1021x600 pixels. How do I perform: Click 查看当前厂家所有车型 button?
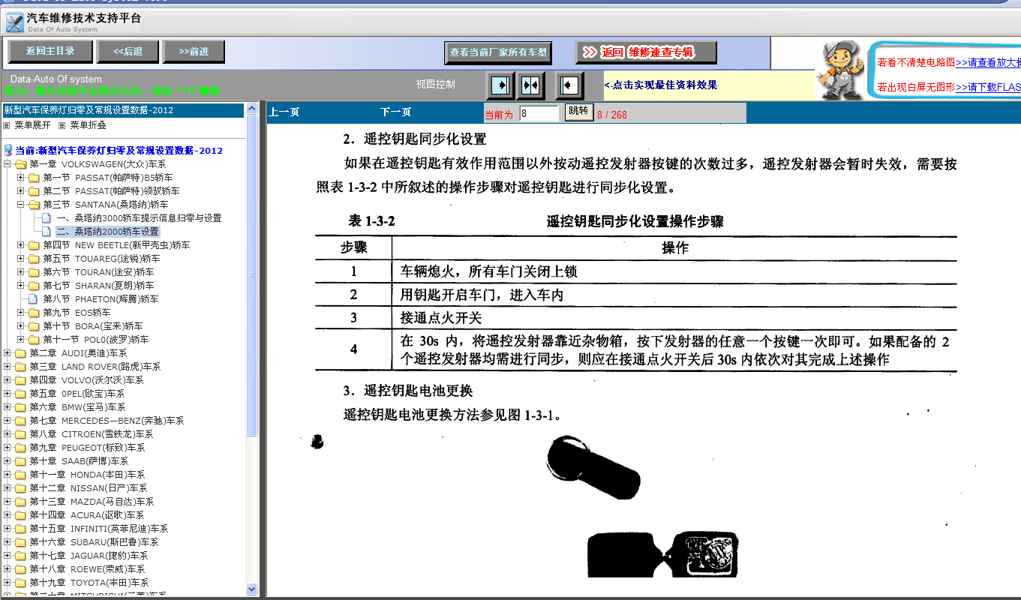click(498, 52)
